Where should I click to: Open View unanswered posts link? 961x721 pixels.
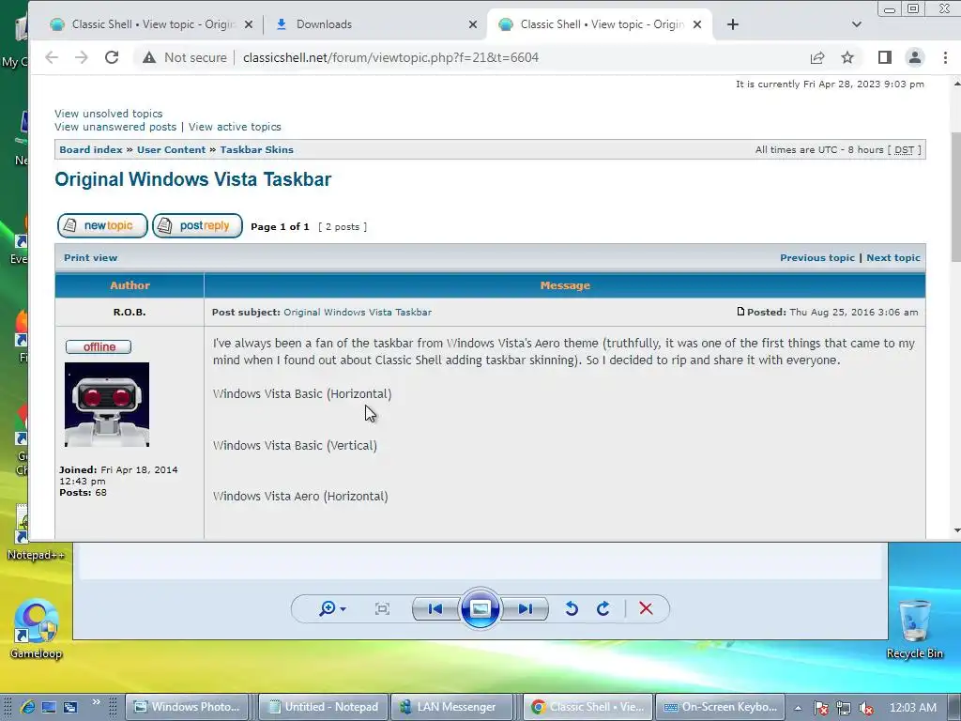(x=115, y=127)
